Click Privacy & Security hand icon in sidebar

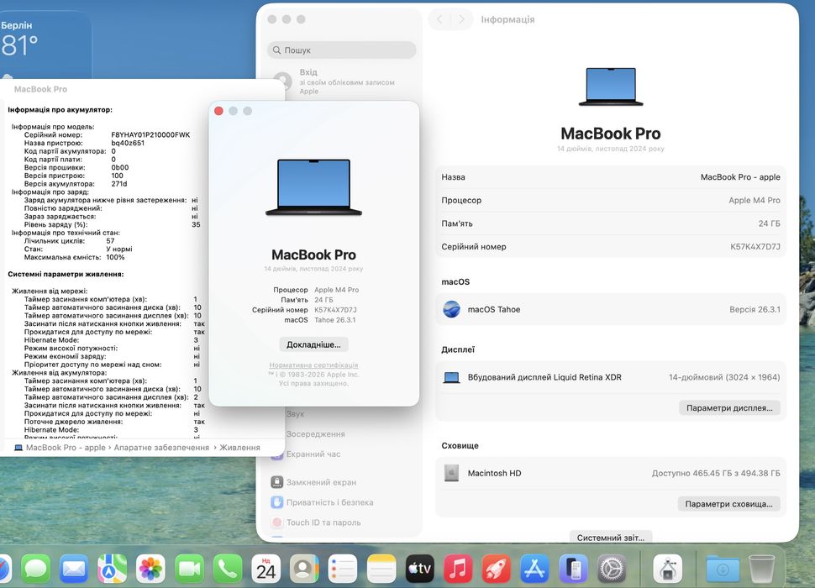tap(277, 502)
